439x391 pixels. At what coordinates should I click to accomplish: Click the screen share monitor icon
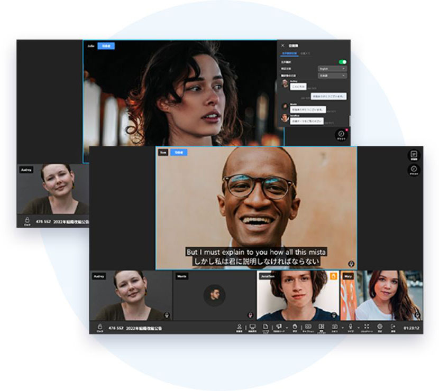[252, 328]
